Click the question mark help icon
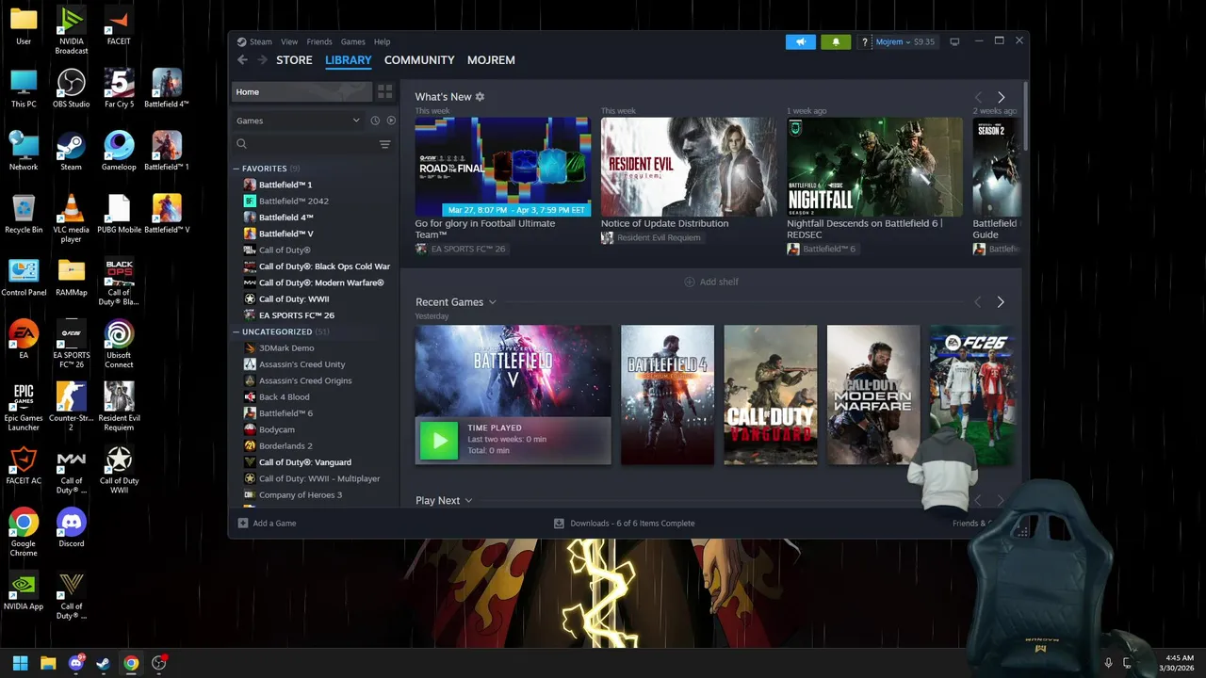1206x678 pixels. tap(865, 42)
